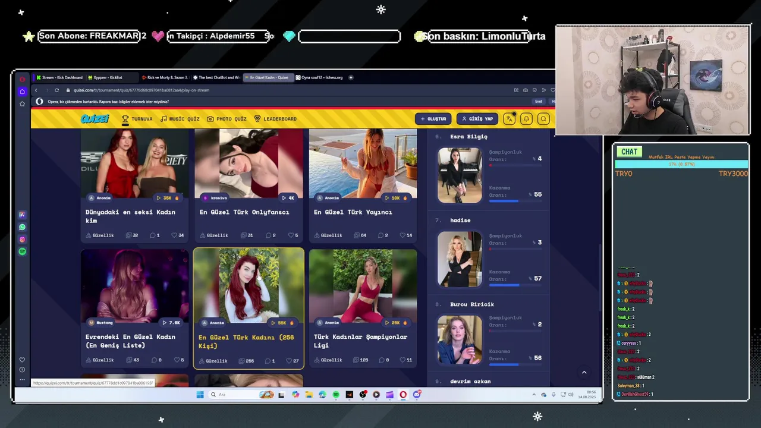761x428 pixels.
Task: Open En Güzel Türk Onlyfansçı quiz title
Action: [244, 212]
